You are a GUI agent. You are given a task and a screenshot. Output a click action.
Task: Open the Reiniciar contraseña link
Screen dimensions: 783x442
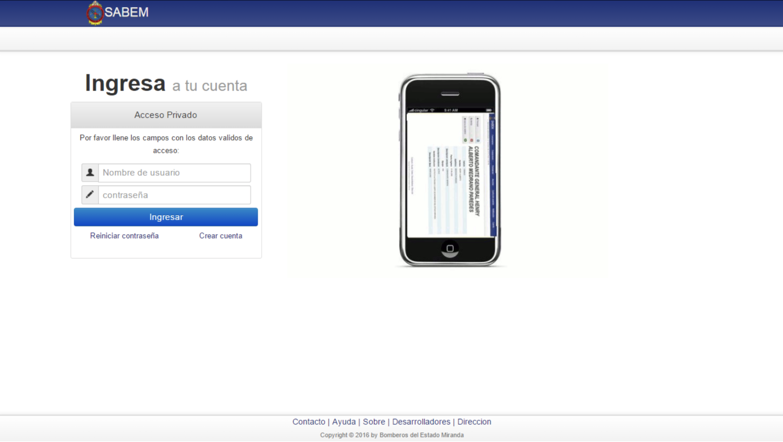tap(124, 236)
